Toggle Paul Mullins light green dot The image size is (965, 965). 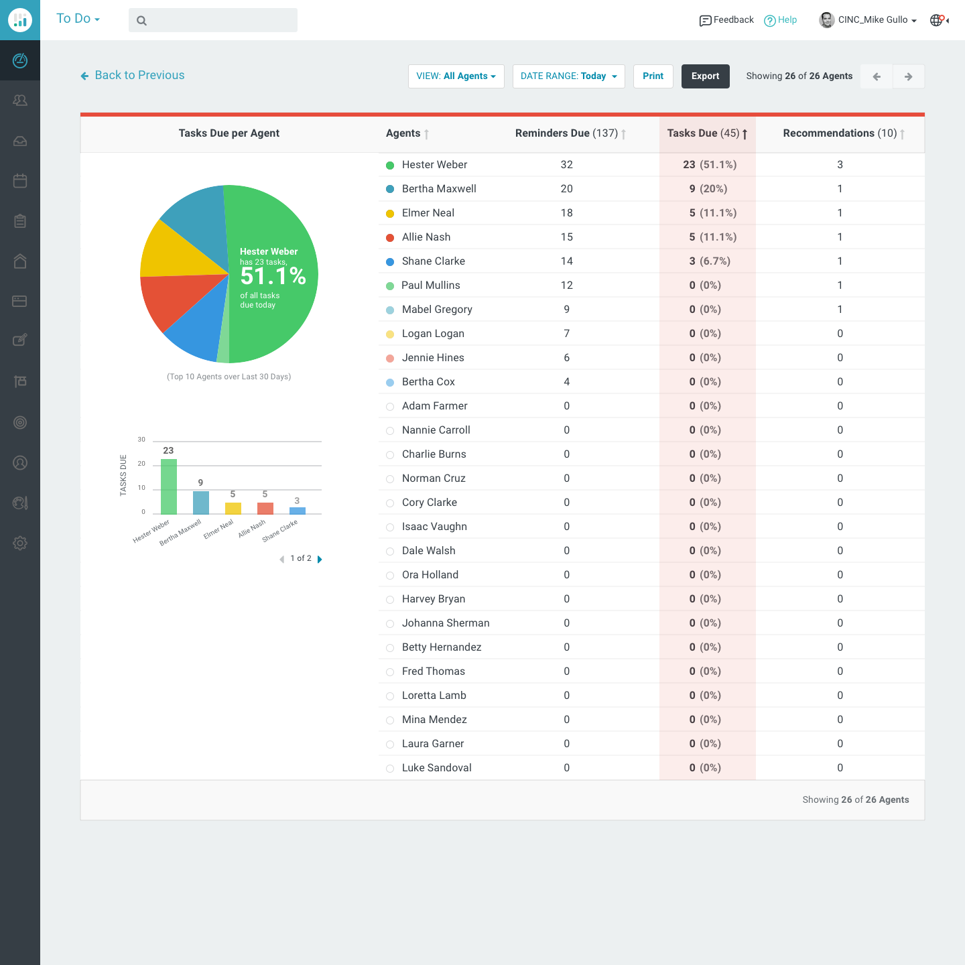tap(390, 286)
